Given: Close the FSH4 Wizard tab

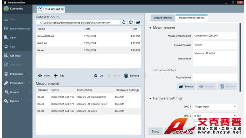Looking at the screenshot, I should 62,9.
